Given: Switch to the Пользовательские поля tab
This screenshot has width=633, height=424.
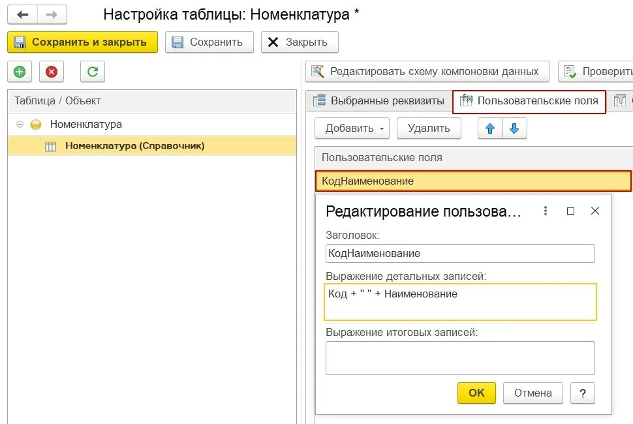Looking at the screenshot, I should coord(530,101).
